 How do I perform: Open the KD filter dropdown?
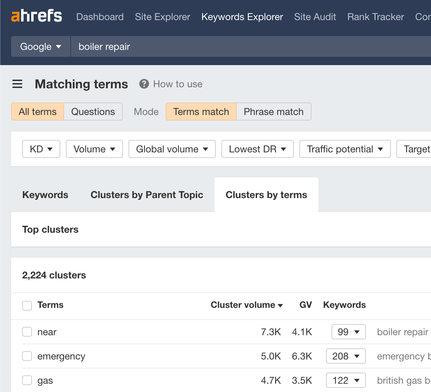pos(41,149)
